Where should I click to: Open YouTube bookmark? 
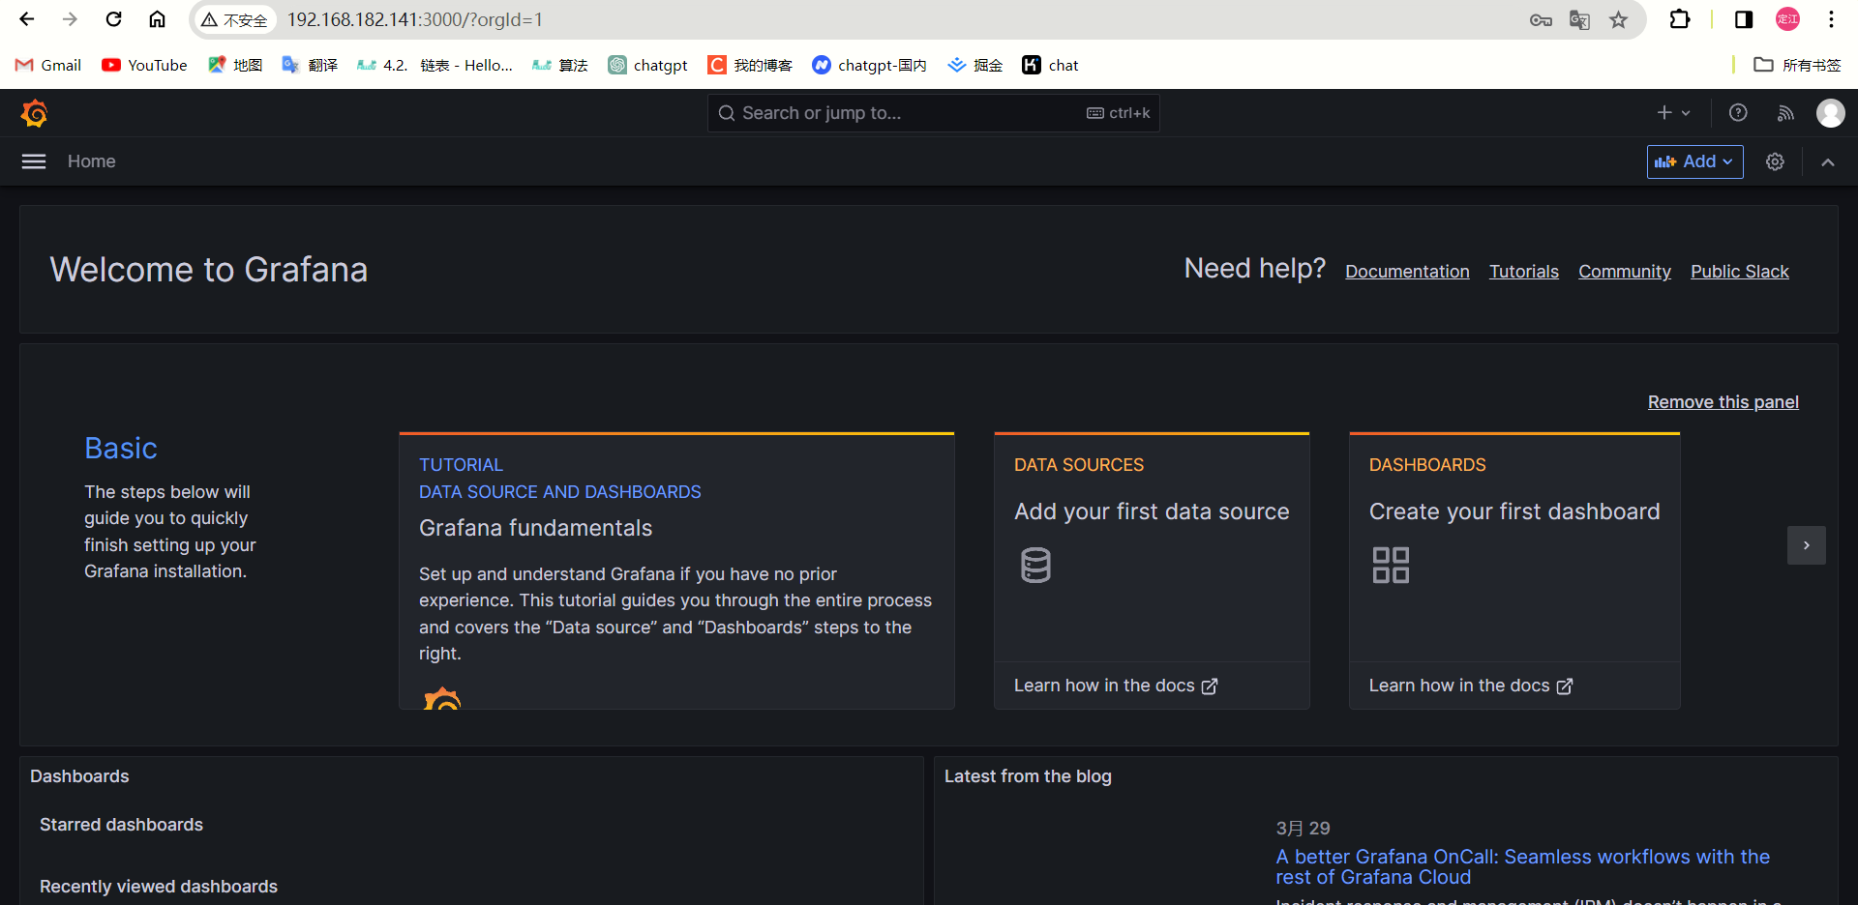[144, 65]
